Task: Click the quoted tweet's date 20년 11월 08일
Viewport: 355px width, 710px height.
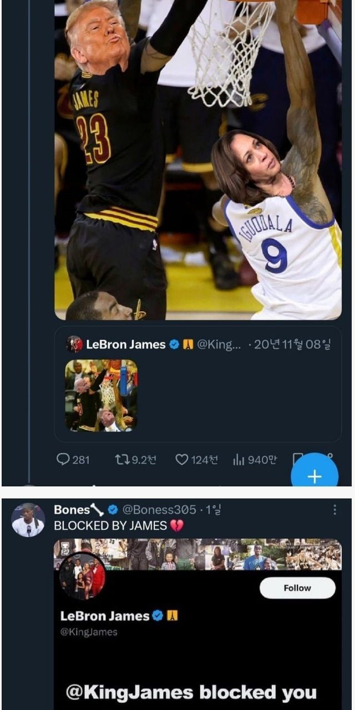Action: [x=291, y=344]
